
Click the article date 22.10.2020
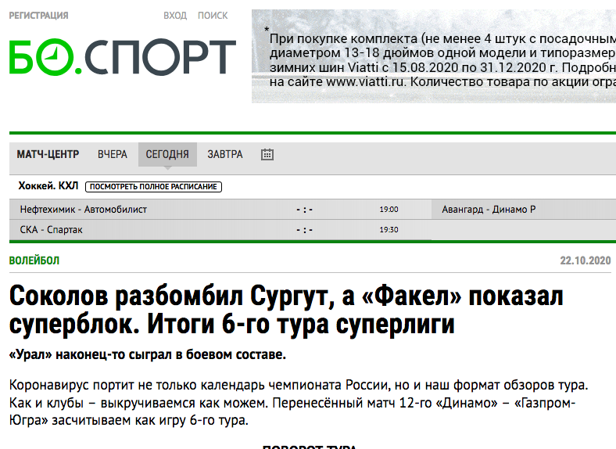[x=585, y=260]
